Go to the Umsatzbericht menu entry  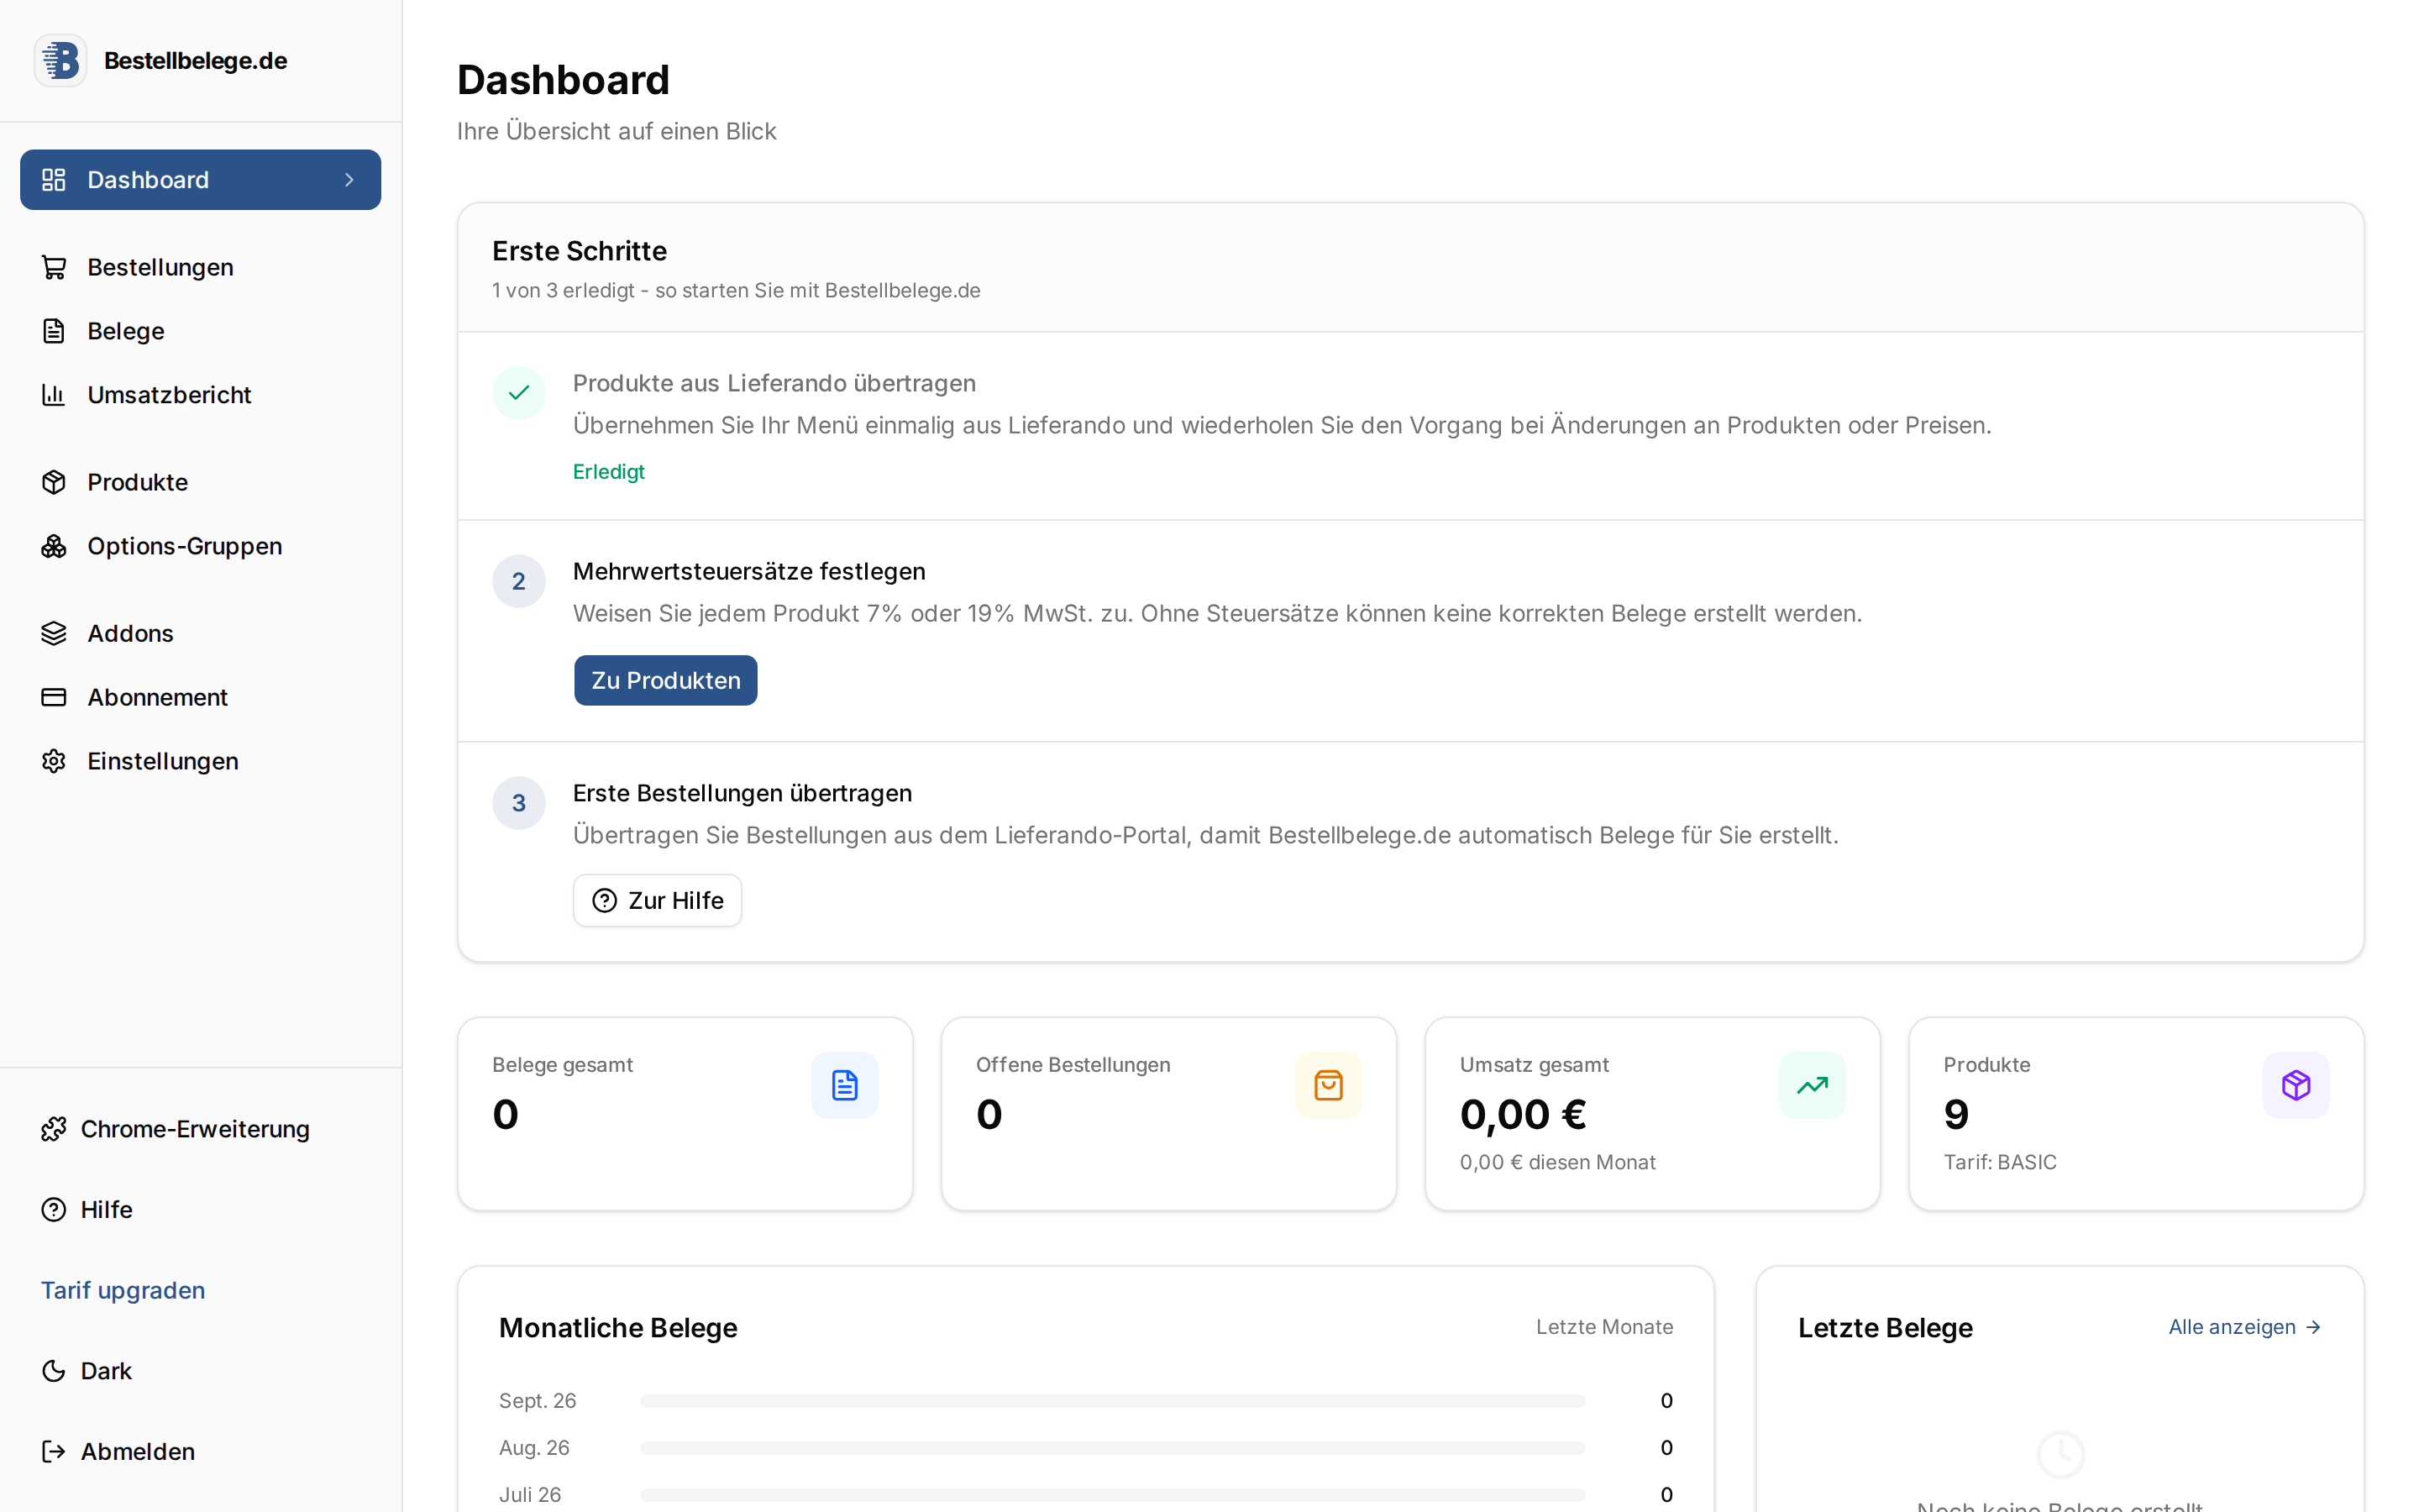200,395
